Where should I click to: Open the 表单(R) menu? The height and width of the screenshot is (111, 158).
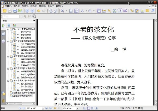tap(42, 6)
